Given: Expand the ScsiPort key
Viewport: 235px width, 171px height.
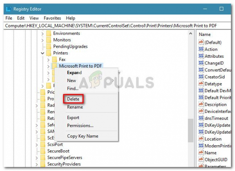Looking at the screenshot, I should 37,145.
